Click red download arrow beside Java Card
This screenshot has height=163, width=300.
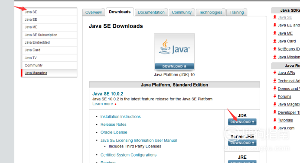pyautogui.click(x=275, y=41)
